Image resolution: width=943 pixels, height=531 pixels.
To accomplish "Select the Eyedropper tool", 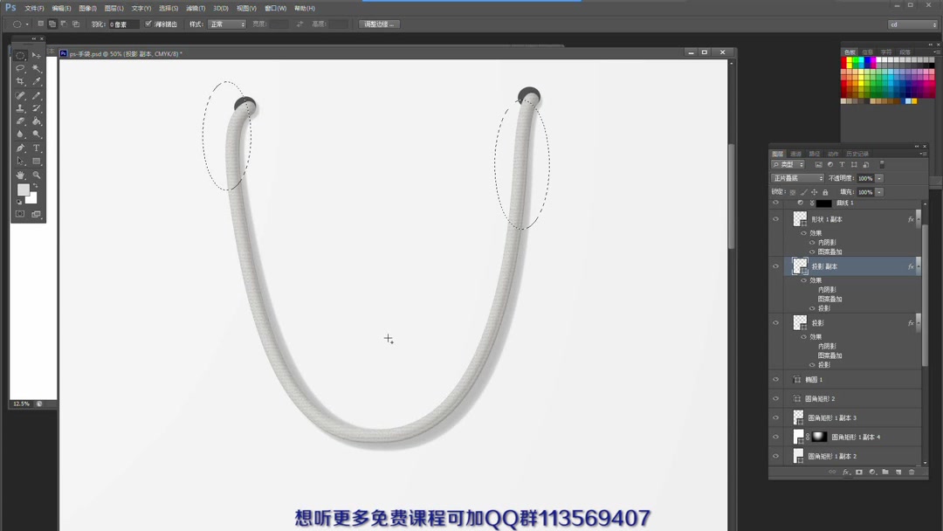I will tap(36, 80).
